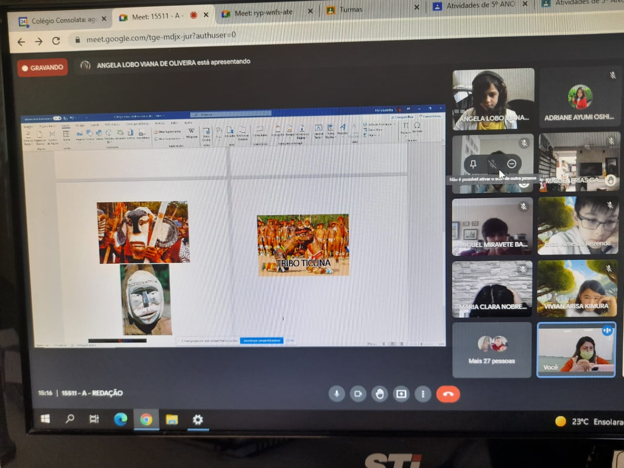Open the present screen button
This screenshot has height=468, width=624.
401,394
